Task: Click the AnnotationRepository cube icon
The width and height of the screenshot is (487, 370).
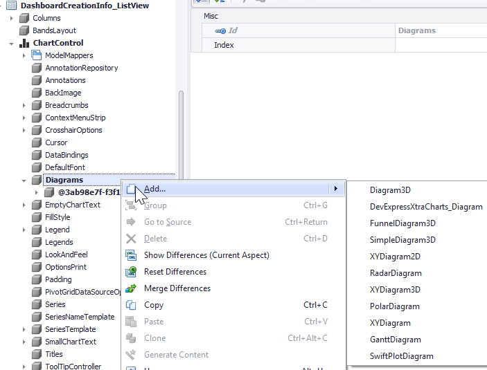Action: [x=36, y=68]
